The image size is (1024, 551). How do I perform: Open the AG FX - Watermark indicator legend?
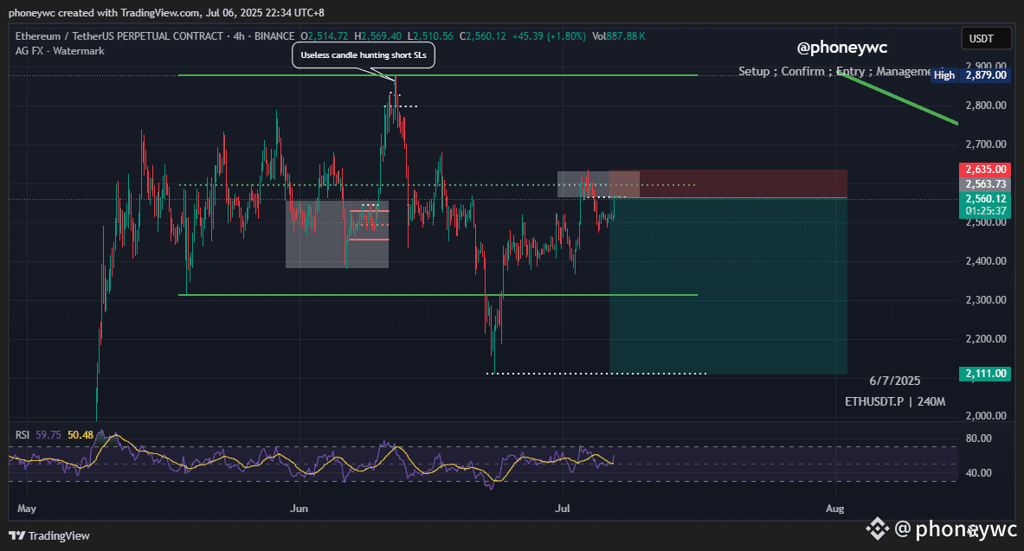coord(60,51)
